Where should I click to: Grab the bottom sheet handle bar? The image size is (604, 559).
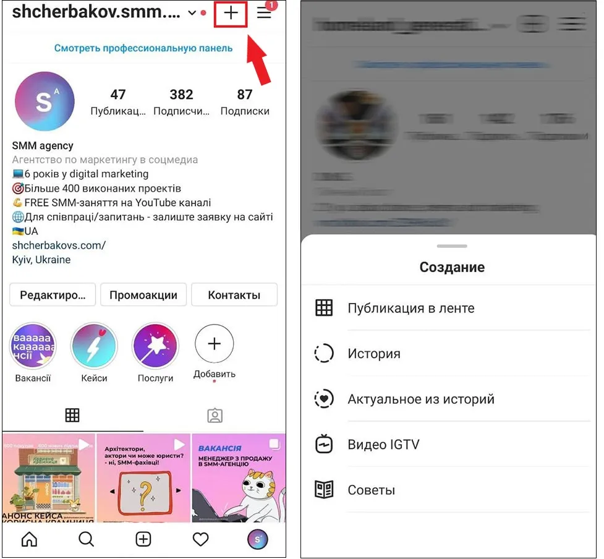pyautogui.click(x=452, y=245)
